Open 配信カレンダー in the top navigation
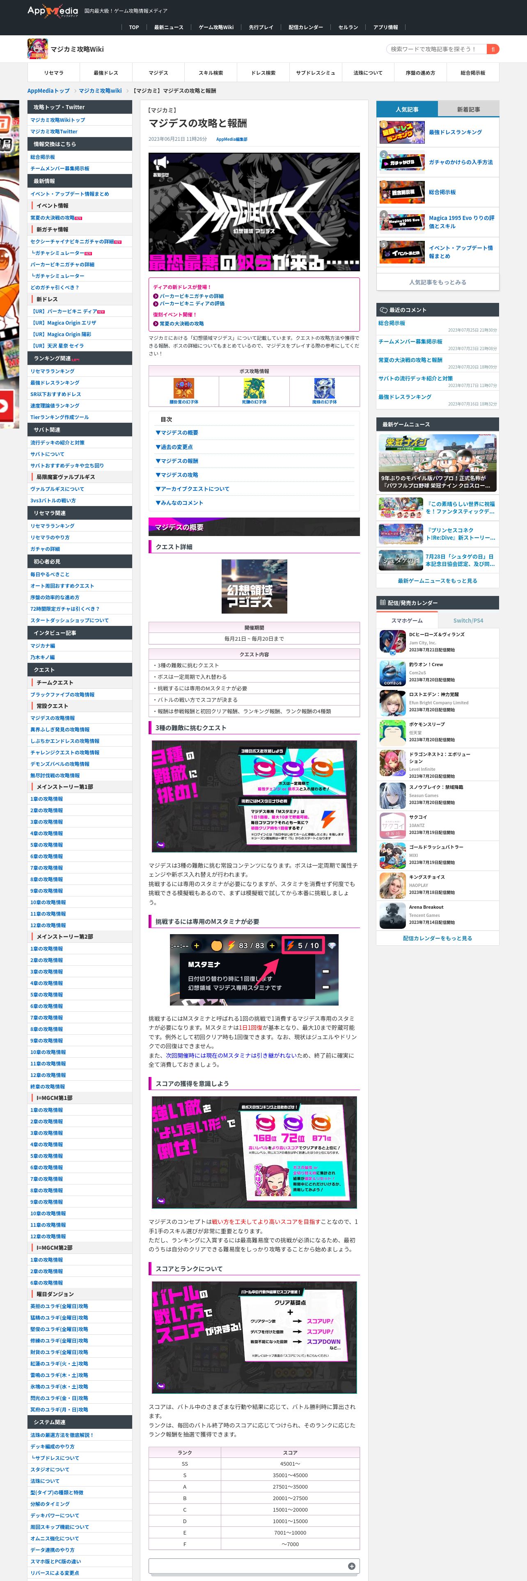 (x=305, y=27)
